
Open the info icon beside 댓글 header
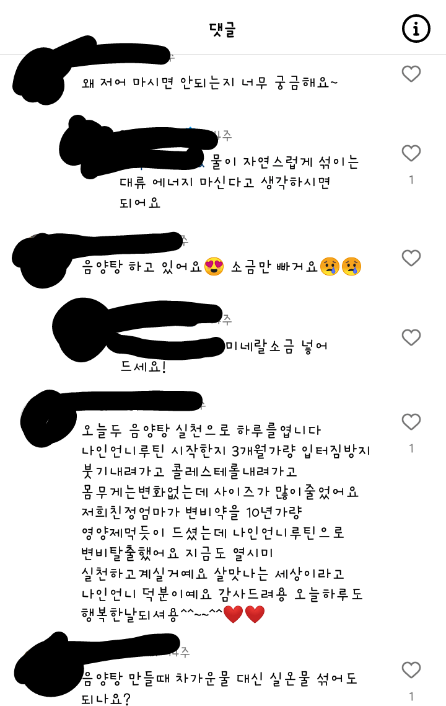click(416, 29)
